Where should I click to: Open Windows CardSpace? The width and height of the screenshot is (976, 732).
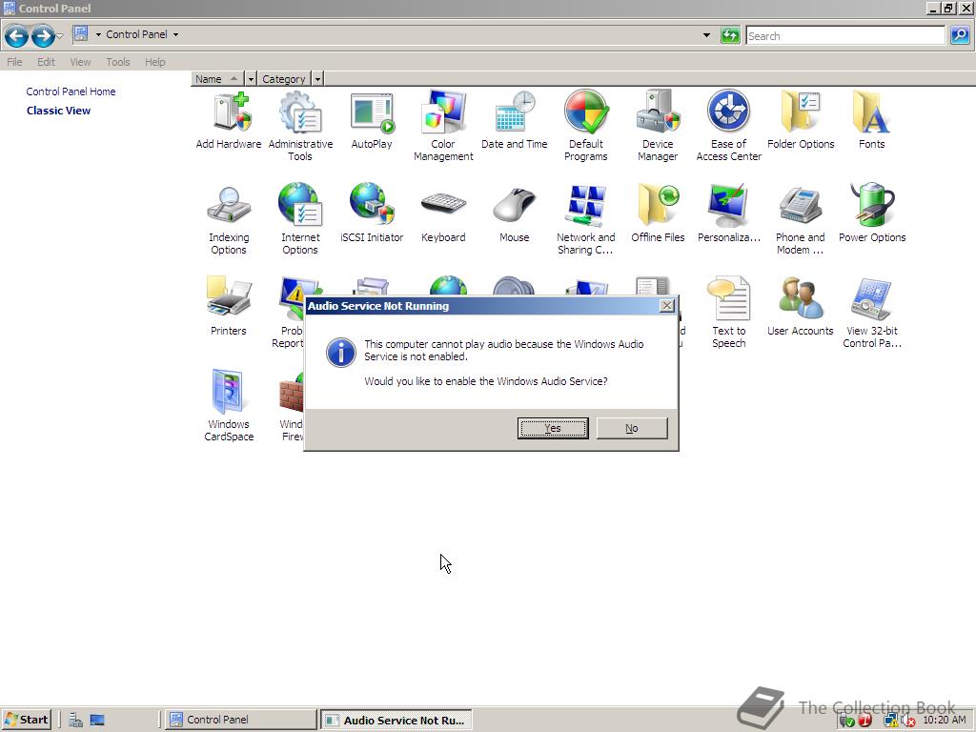(x=229, y=406)
